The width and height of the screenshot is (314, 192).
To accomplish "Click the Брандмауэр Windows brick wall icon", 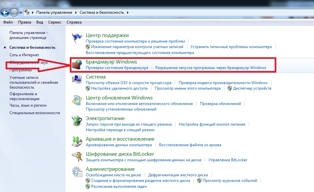I will [77, 64].
